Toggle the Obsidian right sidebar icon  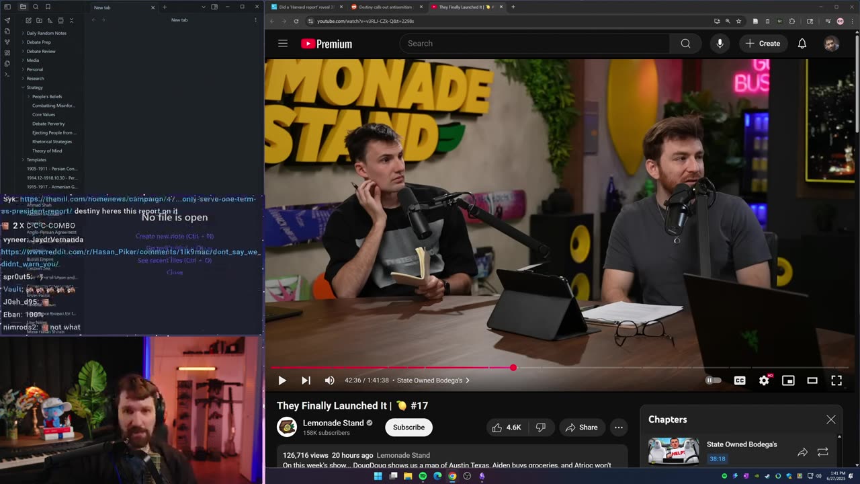pos(214,7)
